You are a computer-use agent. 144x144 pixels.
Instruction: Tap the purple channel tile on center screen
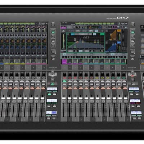64,62
